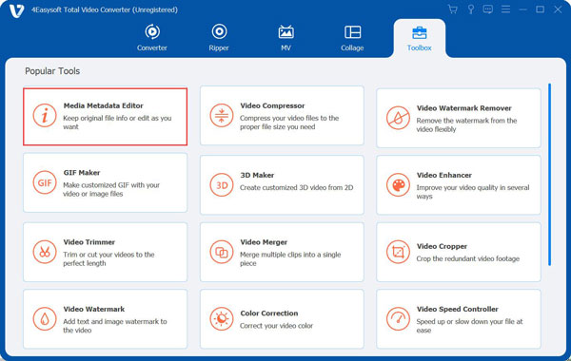Click the Video Enhancer palette icon
Viewport: 571px width, 361px height.
pyautogui.click(x=398, y=185)
